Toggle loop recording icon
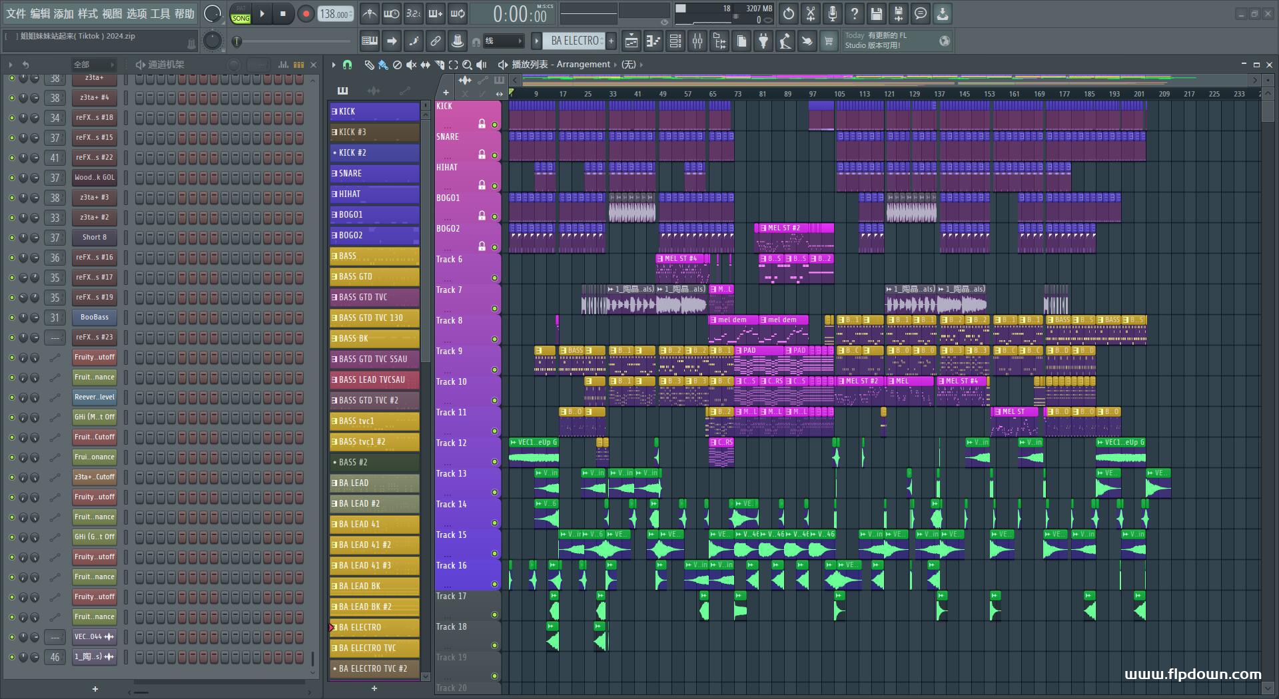1279x699 pixels. [x=457, y=14]
